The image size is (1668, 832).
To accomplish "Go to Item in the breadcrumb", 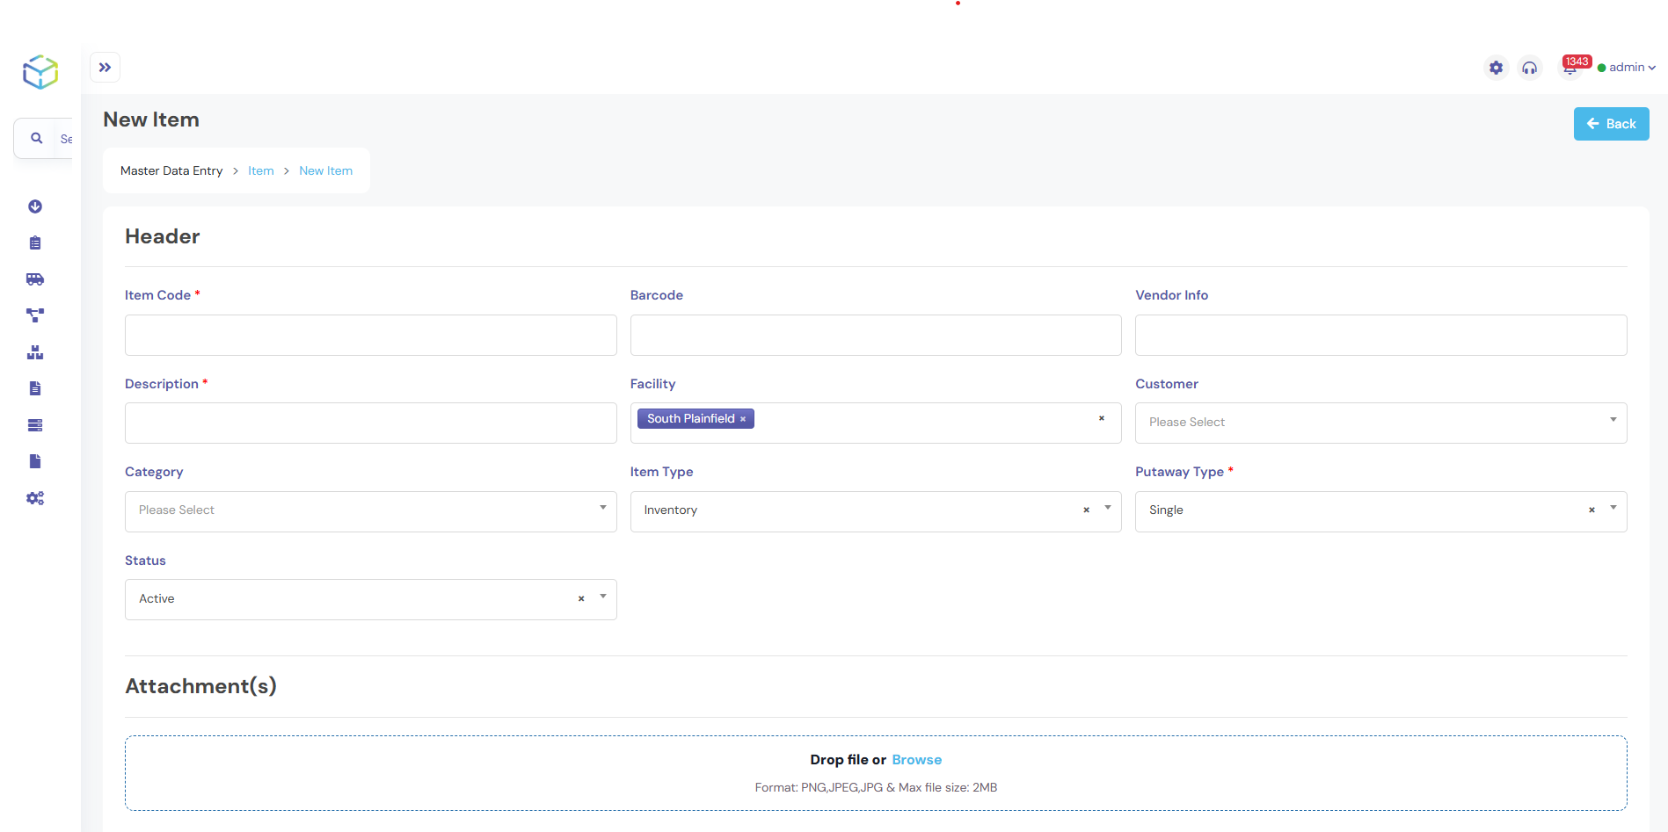I will click(x=261, y=171).
